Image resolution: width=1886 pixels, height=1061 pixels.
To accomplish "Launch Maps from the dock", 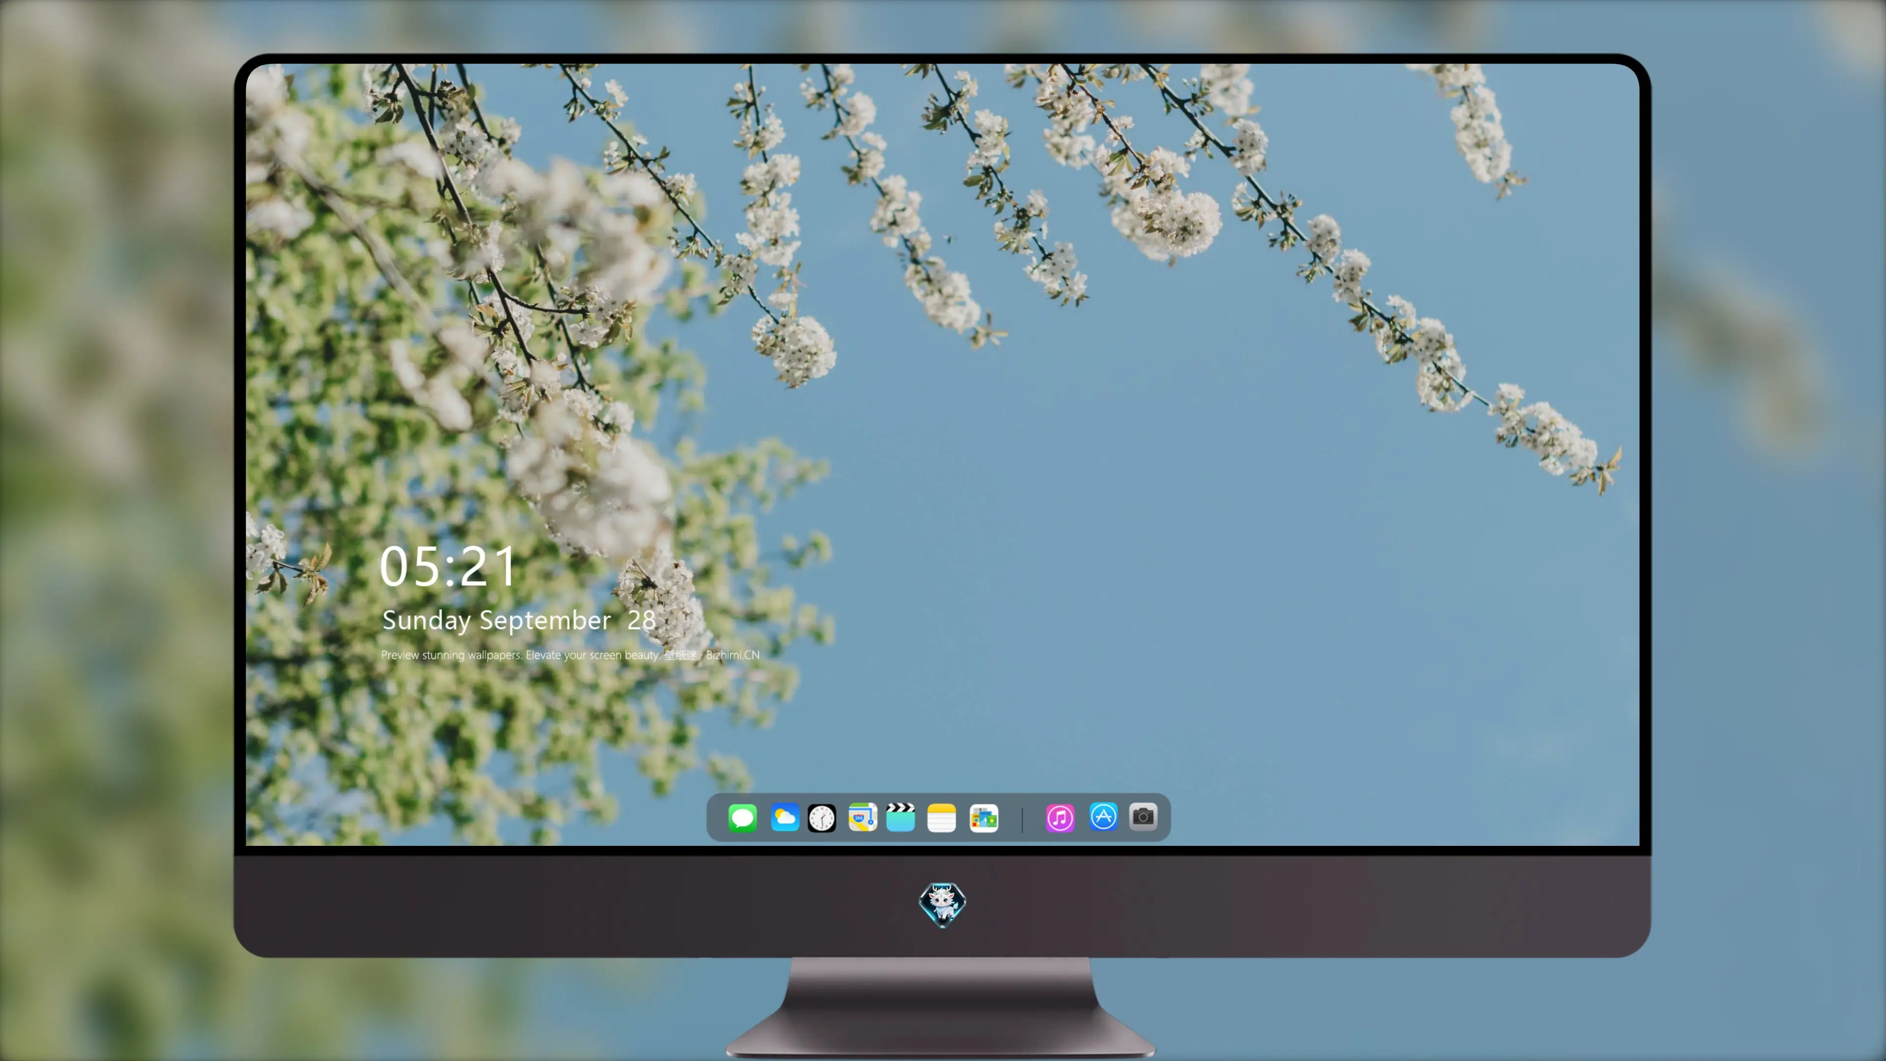I will click(862, 817).
